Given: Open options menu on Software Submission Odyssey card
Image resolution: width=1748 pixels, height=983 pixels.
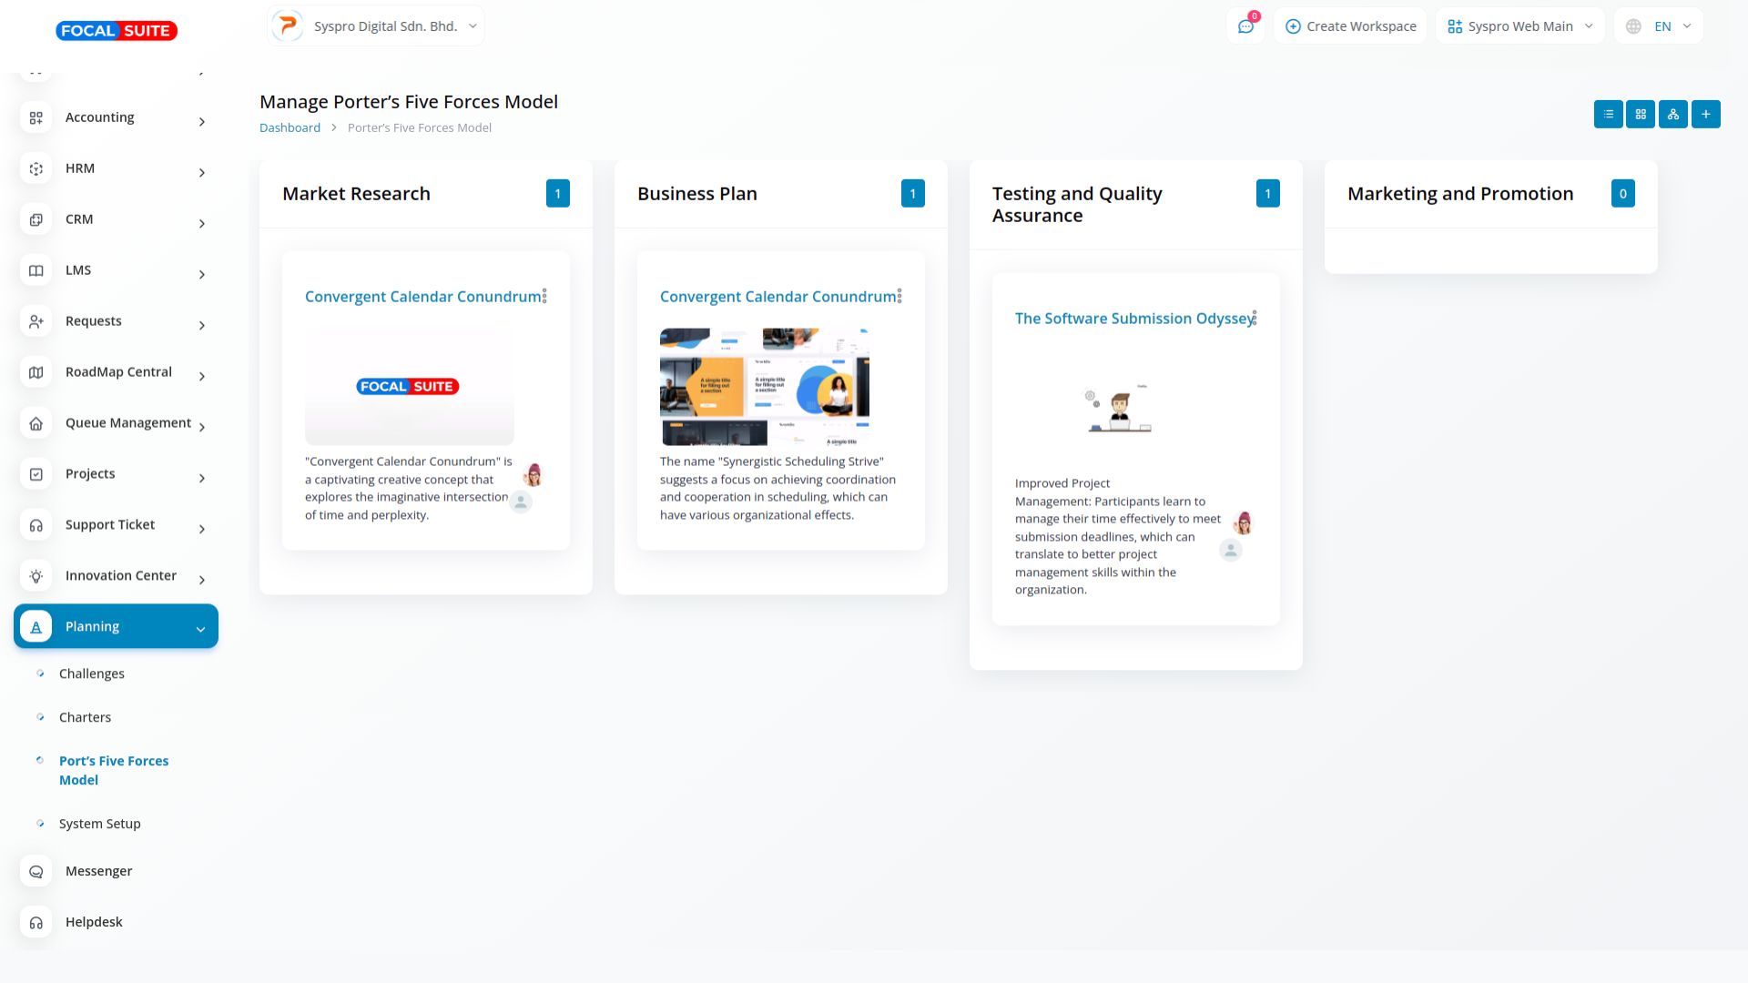Looking at the screenshot, I should [1255, 318].
